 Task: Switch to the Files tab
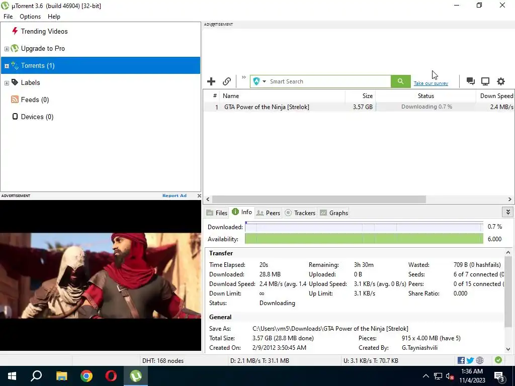pos(217,213)
